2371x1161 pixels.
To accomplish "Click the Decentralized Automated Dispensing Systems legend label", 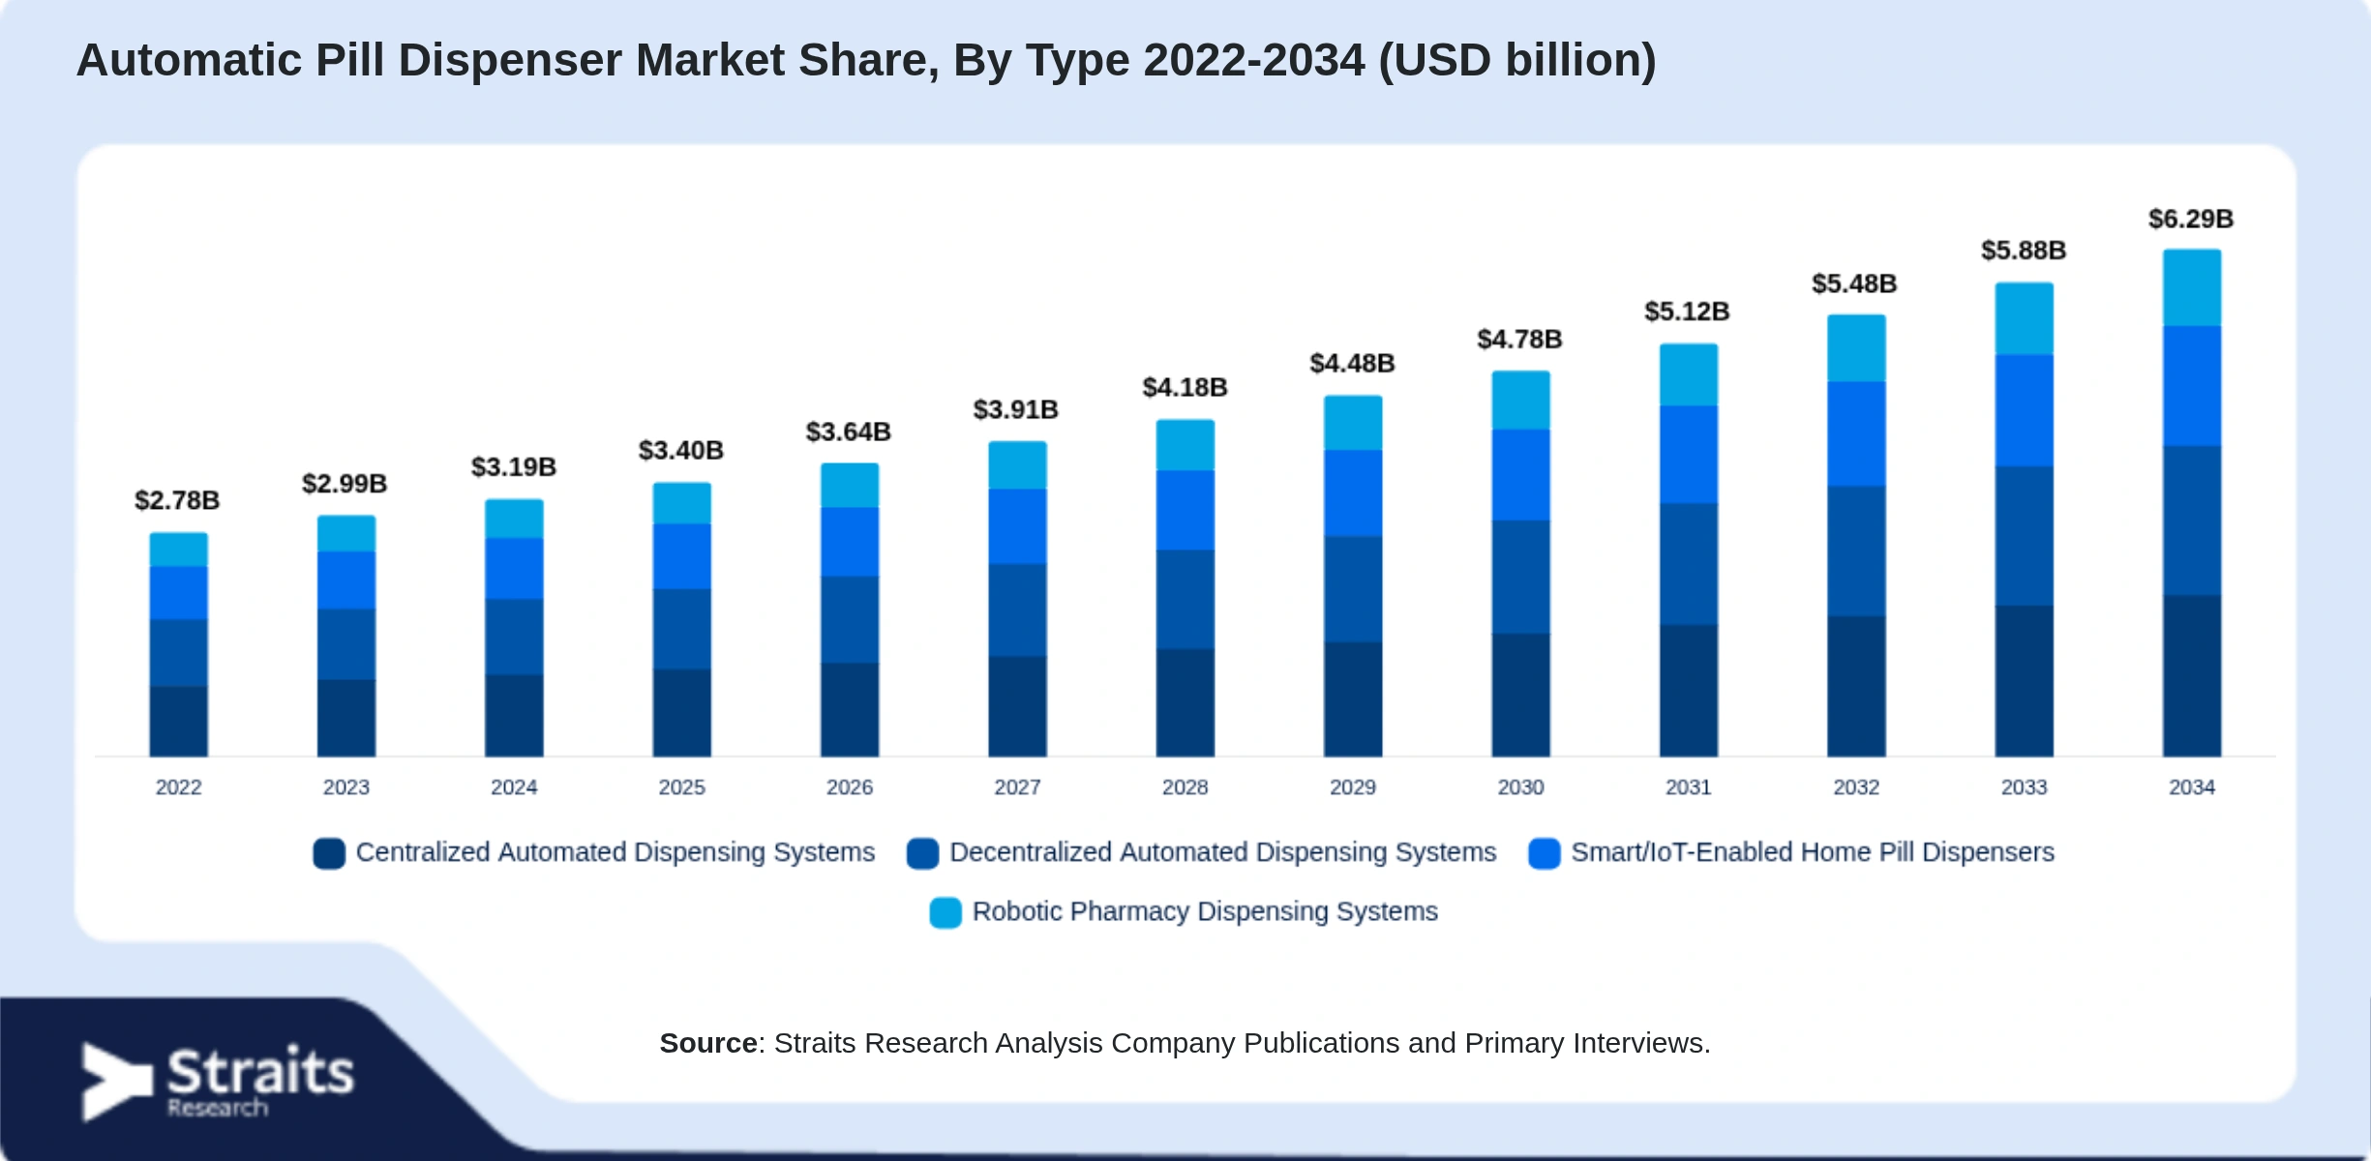I will (x=1223, y=852).
